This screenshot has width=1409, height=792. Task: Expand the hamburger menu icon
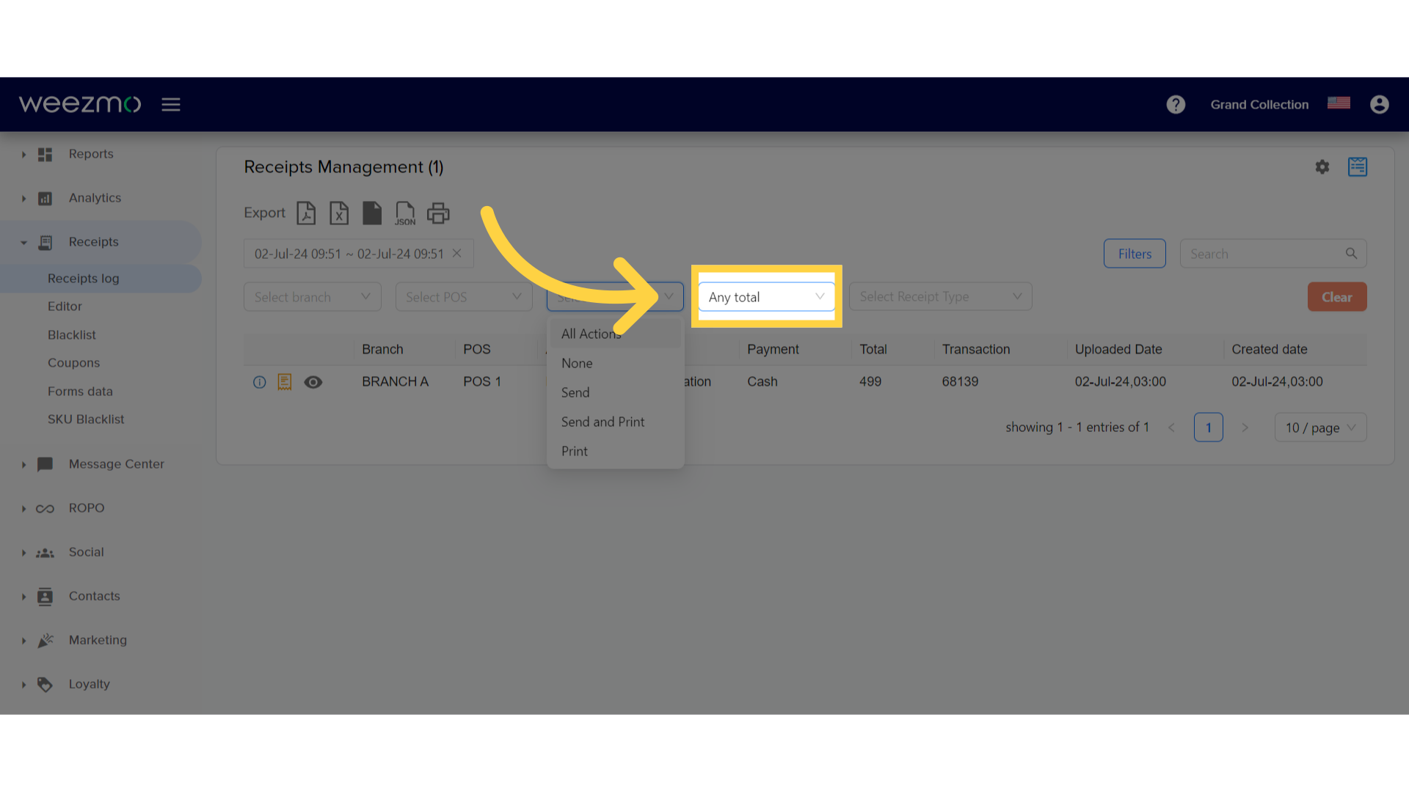pyautogui.click(x=170, y=104)
